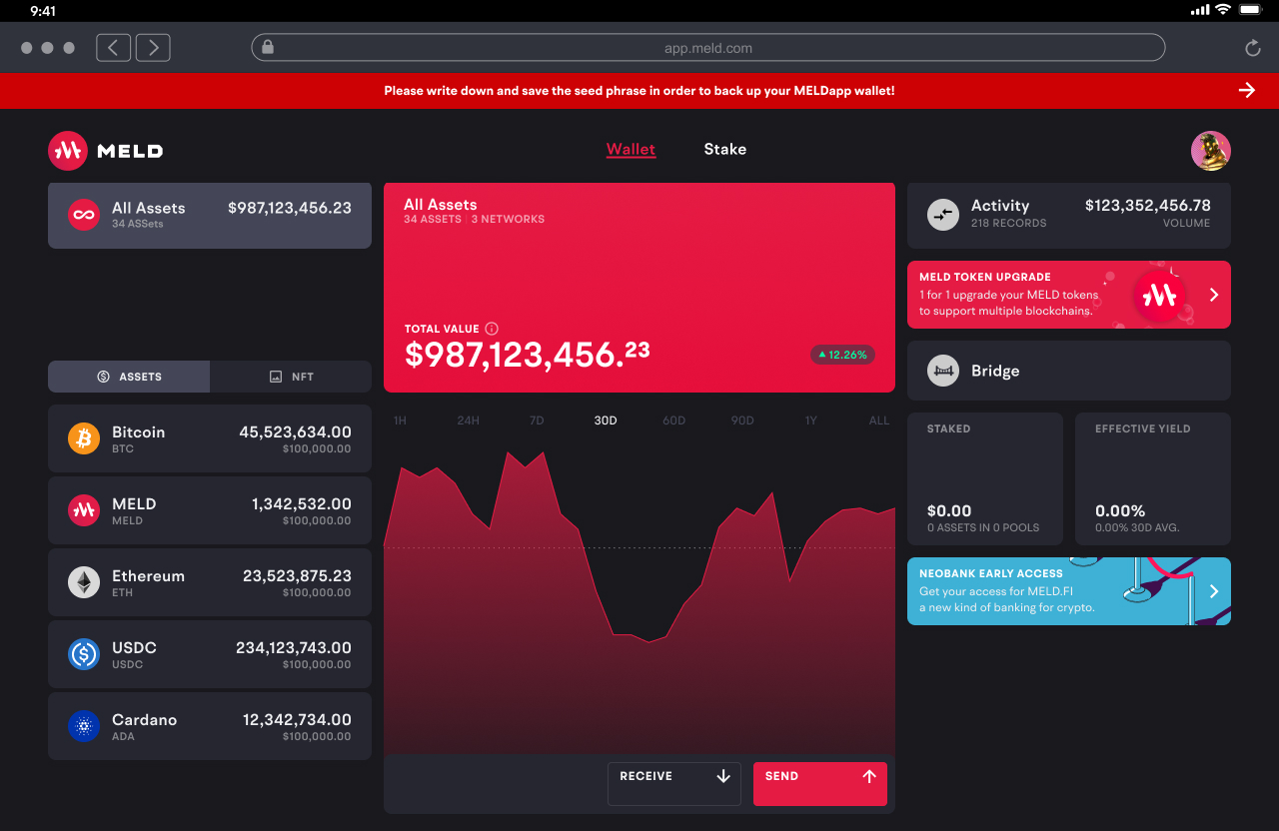The height and width of the screenshot is (831, 1279).
Task: Click the 12.26% change badge
Action: [x=842, y=355]
